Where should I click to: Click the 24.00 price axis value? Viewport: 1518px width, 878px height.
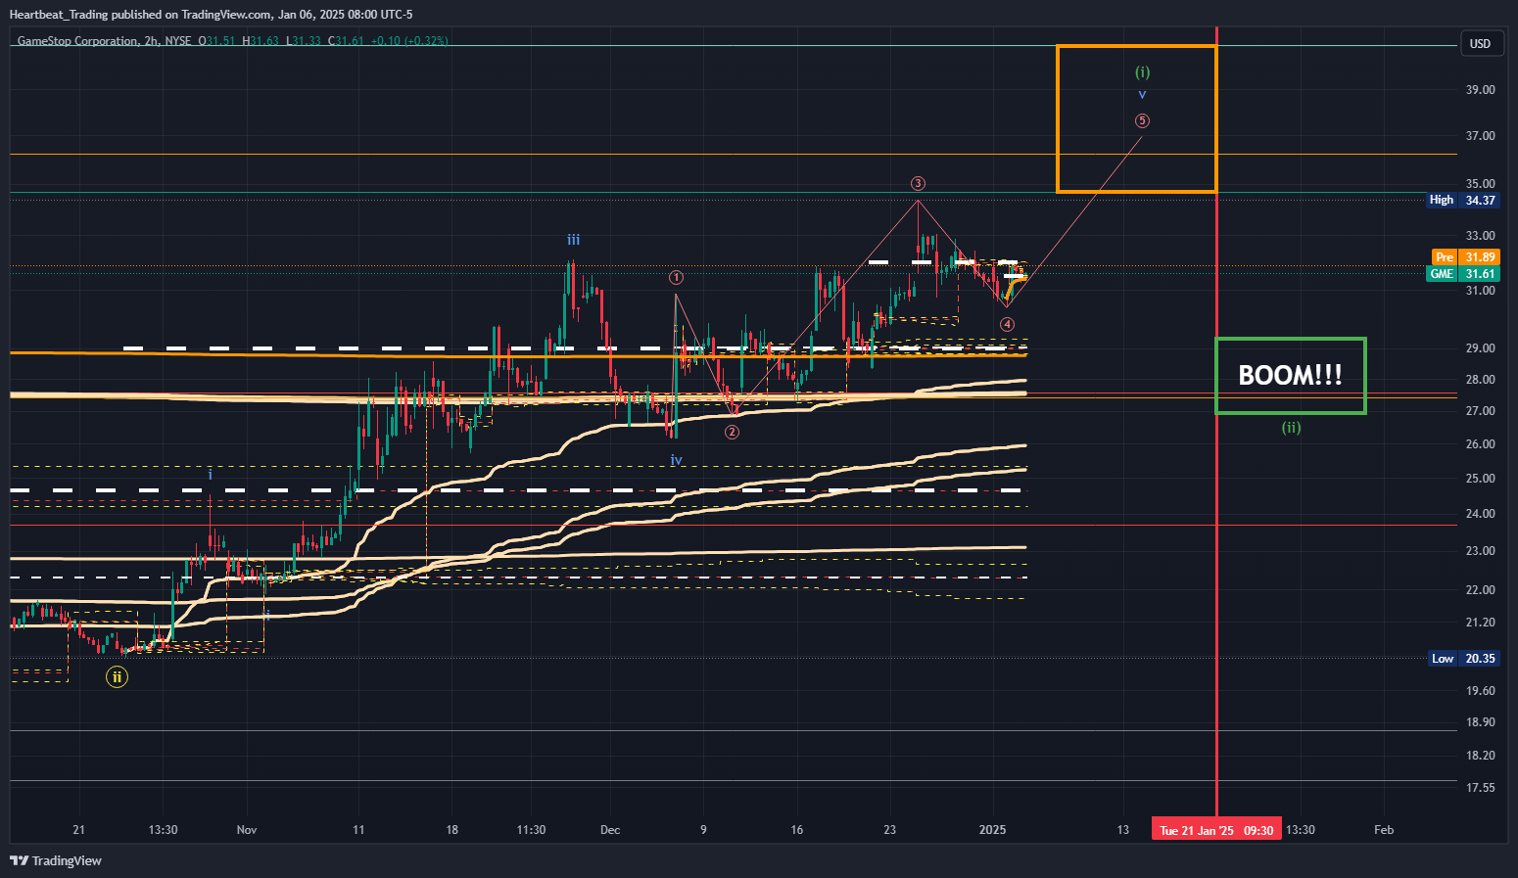pyautogui.click(x=1480, y=514)
